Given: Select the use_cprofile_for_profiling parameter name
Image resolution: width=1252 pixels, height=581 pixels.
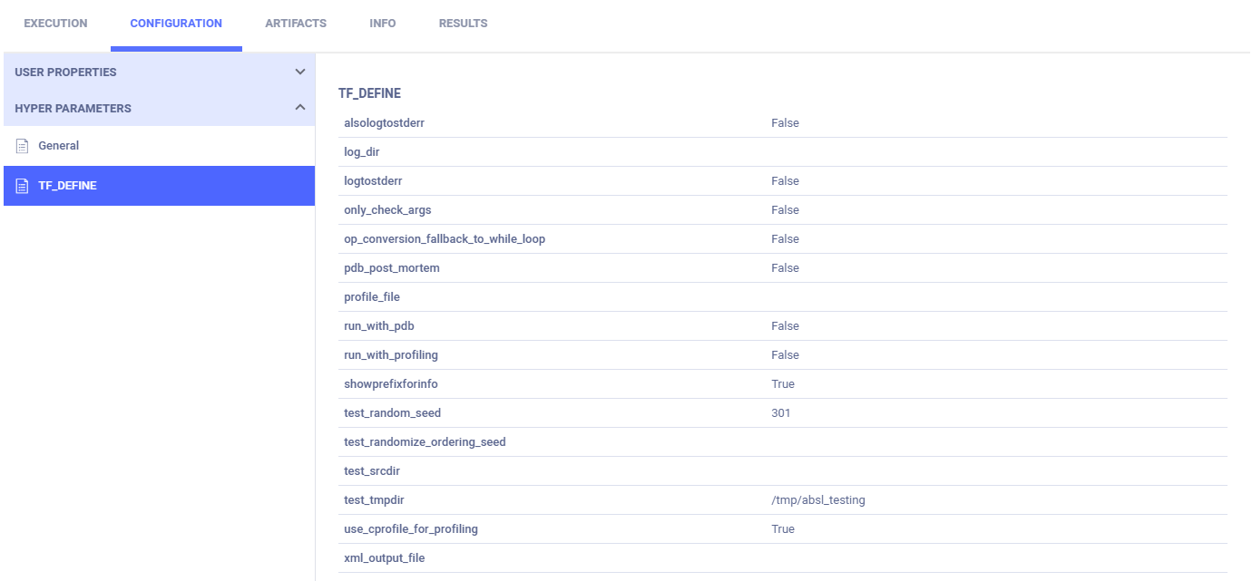Looking at the screenshot, I should [x=411, y=528].
